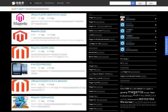This screenshot has width=168, height=112.
Task: Click the comment icon on the 05-15 post
Action: click(x=39, y=18)
